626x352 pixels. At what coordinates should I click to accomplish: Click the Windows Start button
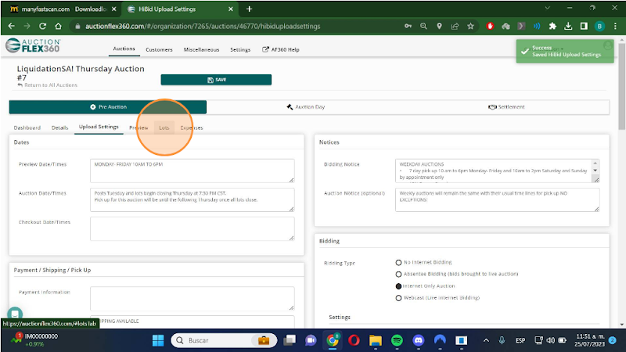tap(157, 340)
